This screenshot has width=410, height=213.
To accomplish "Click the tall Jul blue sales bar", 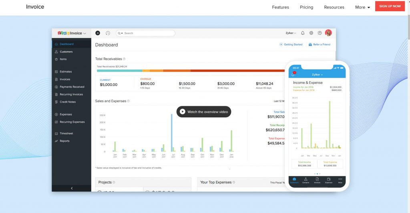I will point(172,133).
